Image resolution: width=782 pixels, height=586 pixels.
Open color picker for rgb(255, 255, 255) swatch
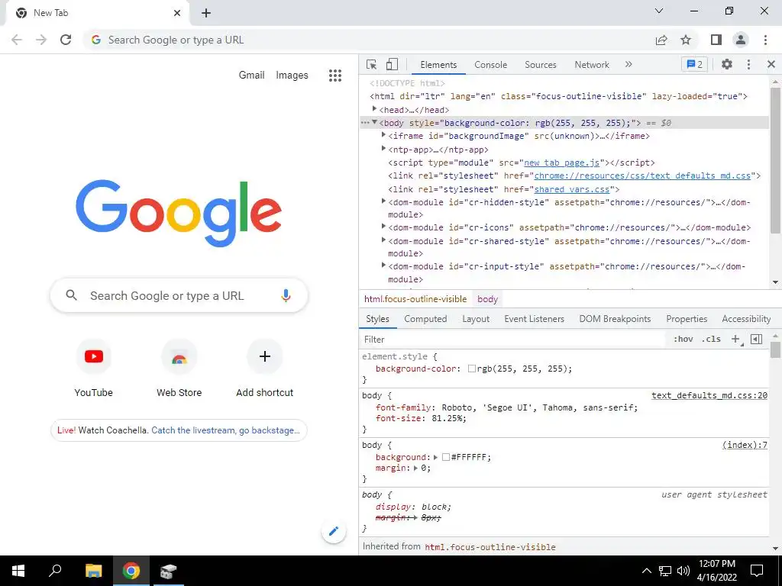[471, 369]
